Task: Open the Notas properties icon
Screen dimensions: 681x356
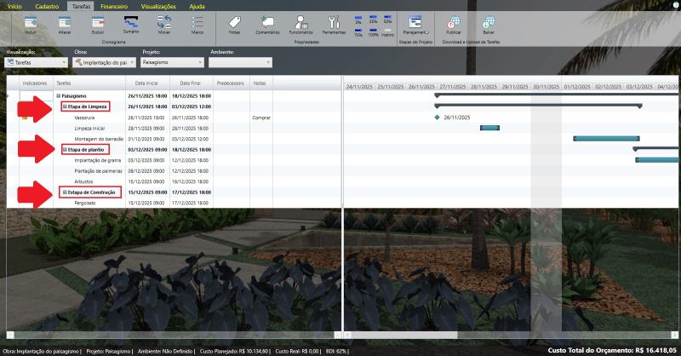Action: [234, 23]
